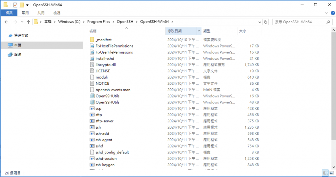
Task: Click the FixUserFilePermissions script icon
Action: click(x=92, y=52)
